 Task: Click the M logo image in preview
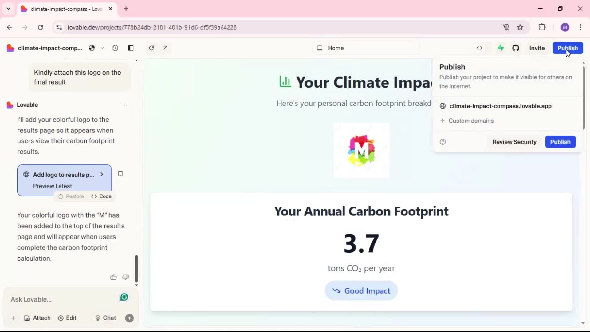(x=361, y=150)
